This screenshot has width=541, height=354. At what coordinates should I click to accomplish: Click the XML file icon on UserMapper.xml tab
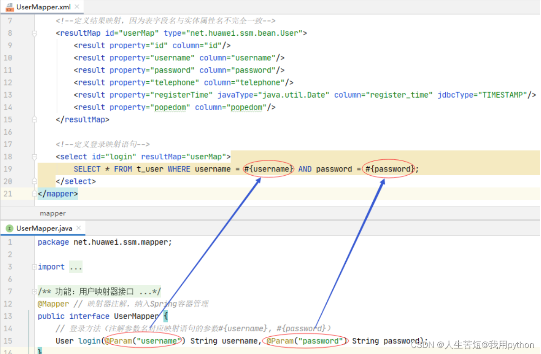pos(10,7)
